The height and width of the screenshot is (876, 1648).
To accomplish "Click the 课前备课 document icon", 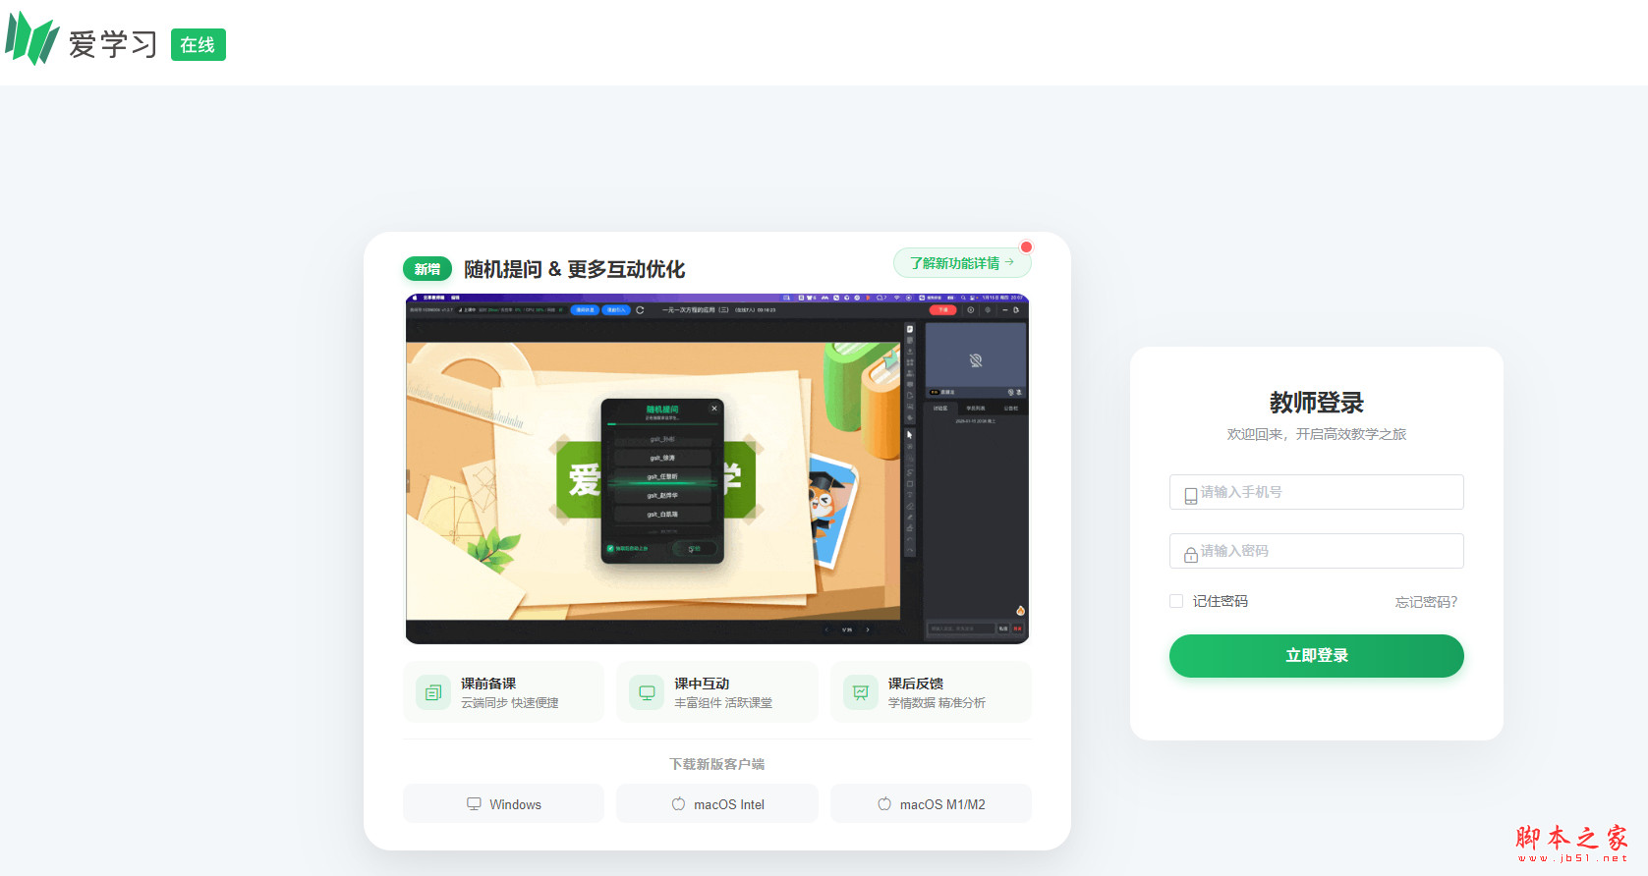I will 433,692.
